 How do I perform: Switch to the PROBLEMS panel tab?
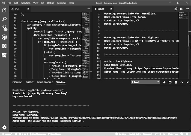[17, 82]
